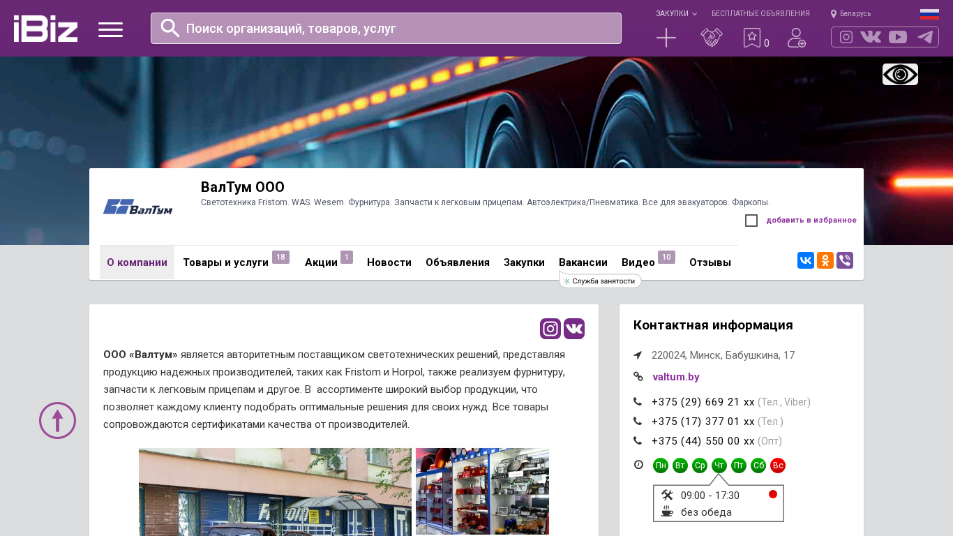This screenshot has width=953, height=536.
Task: Check the добавить в избранное checkbox
Action: pos(751,221)
